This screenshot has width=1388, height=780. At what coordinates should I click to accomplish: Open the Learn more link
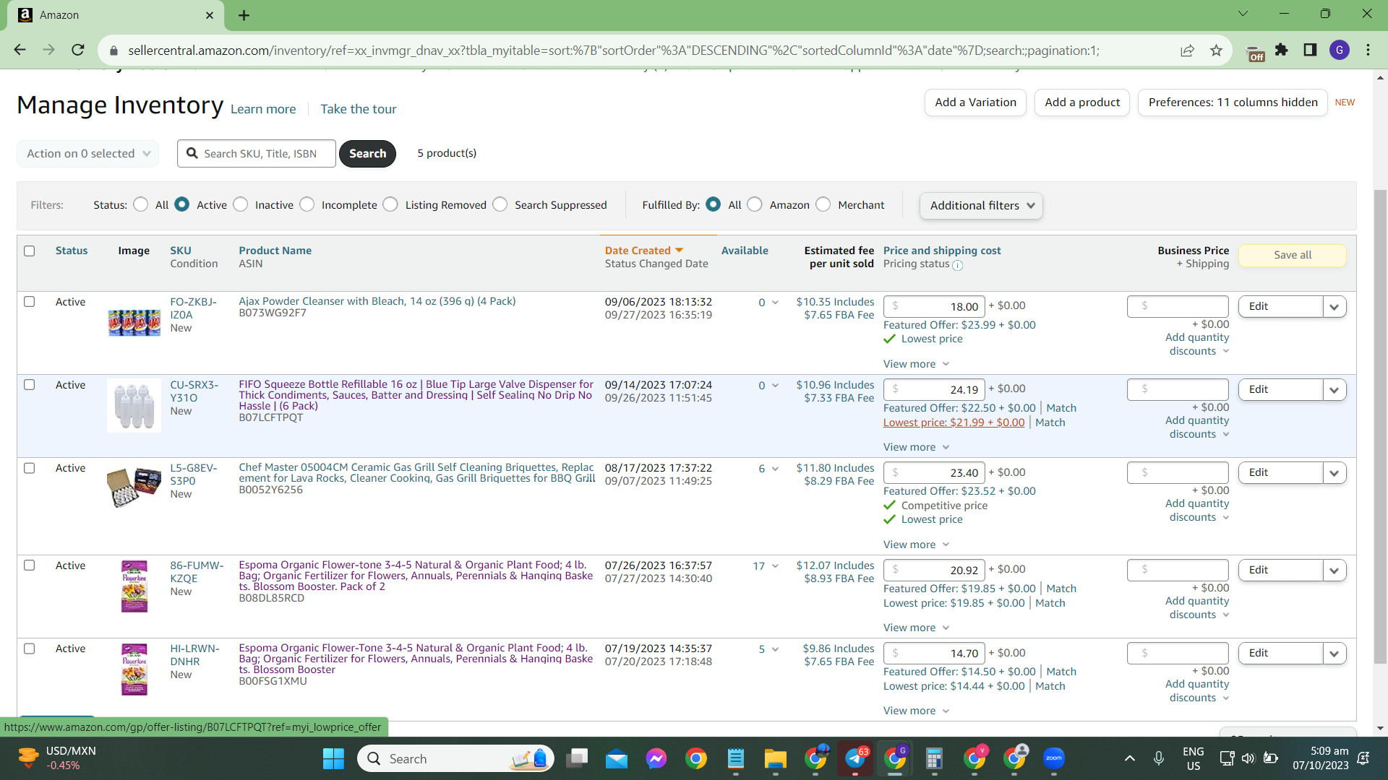click(263, 109)
